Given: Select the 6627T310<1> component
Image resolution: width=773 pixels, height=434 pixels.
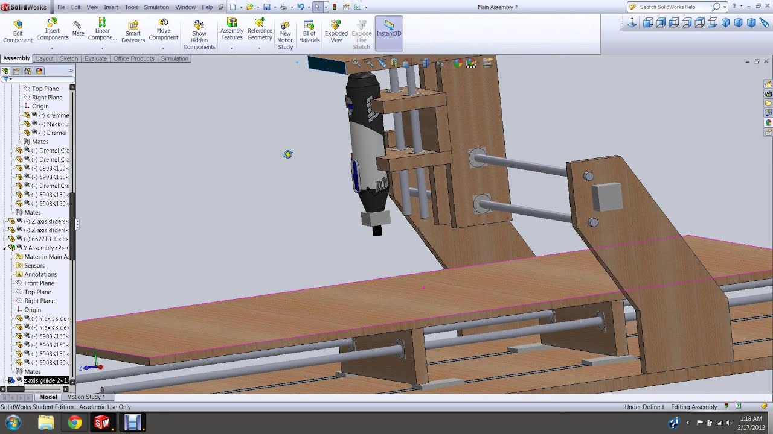Looking at the screenshot, I should click(x=50, y=239).
